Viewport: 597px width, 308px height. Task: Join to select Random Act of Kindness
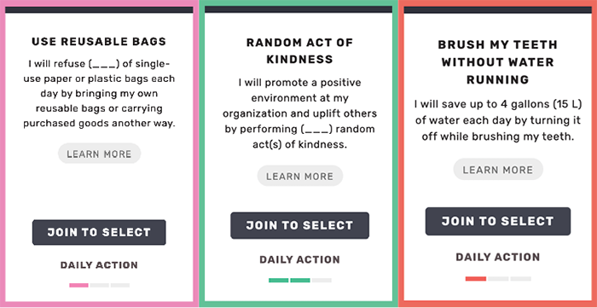(x=299, y=225)
